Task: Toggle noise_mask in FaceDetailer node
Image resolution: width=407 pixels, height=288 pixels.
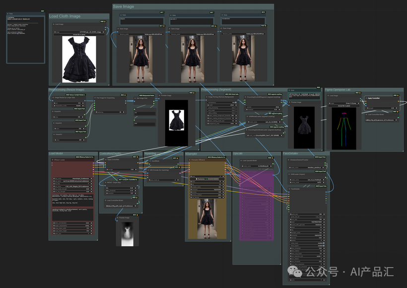Action: 307,243
